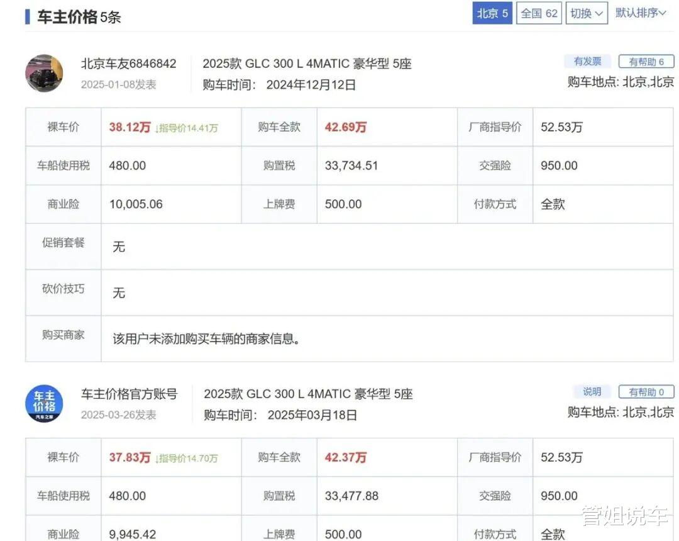Select commercial insurance 10,005.06
Viewport: 679px width, 541px height.
coord(136,204)
